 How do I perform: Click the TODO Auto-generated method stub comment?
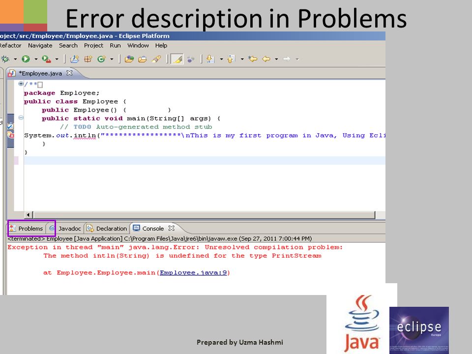[x=136, y=127]
